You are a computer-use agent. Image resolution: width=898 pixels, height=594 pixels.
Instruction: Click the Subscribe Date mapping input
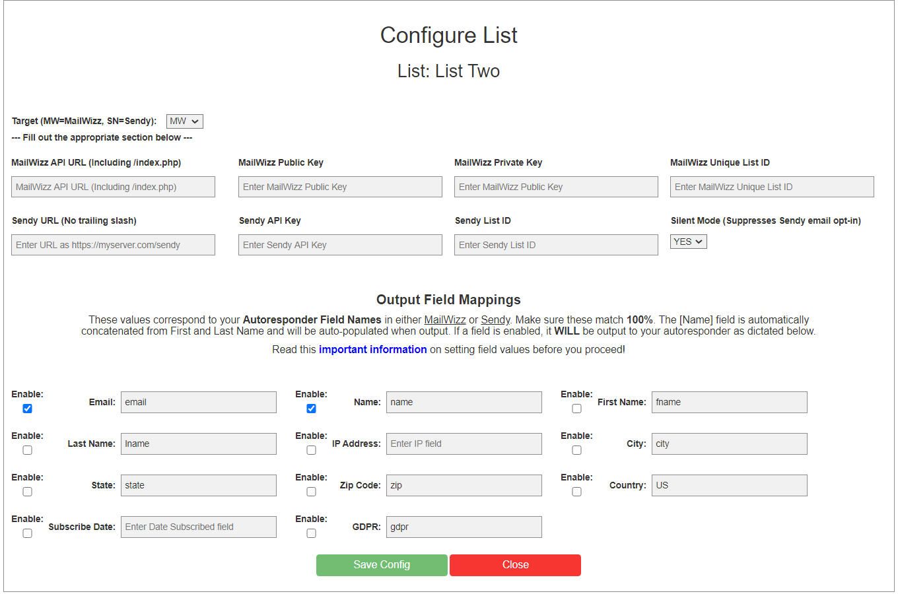point(199,527)
